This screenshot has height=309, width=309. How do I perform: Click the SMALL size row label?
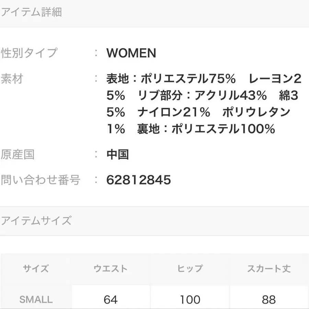pyautogui.click(x=36, y=299)
